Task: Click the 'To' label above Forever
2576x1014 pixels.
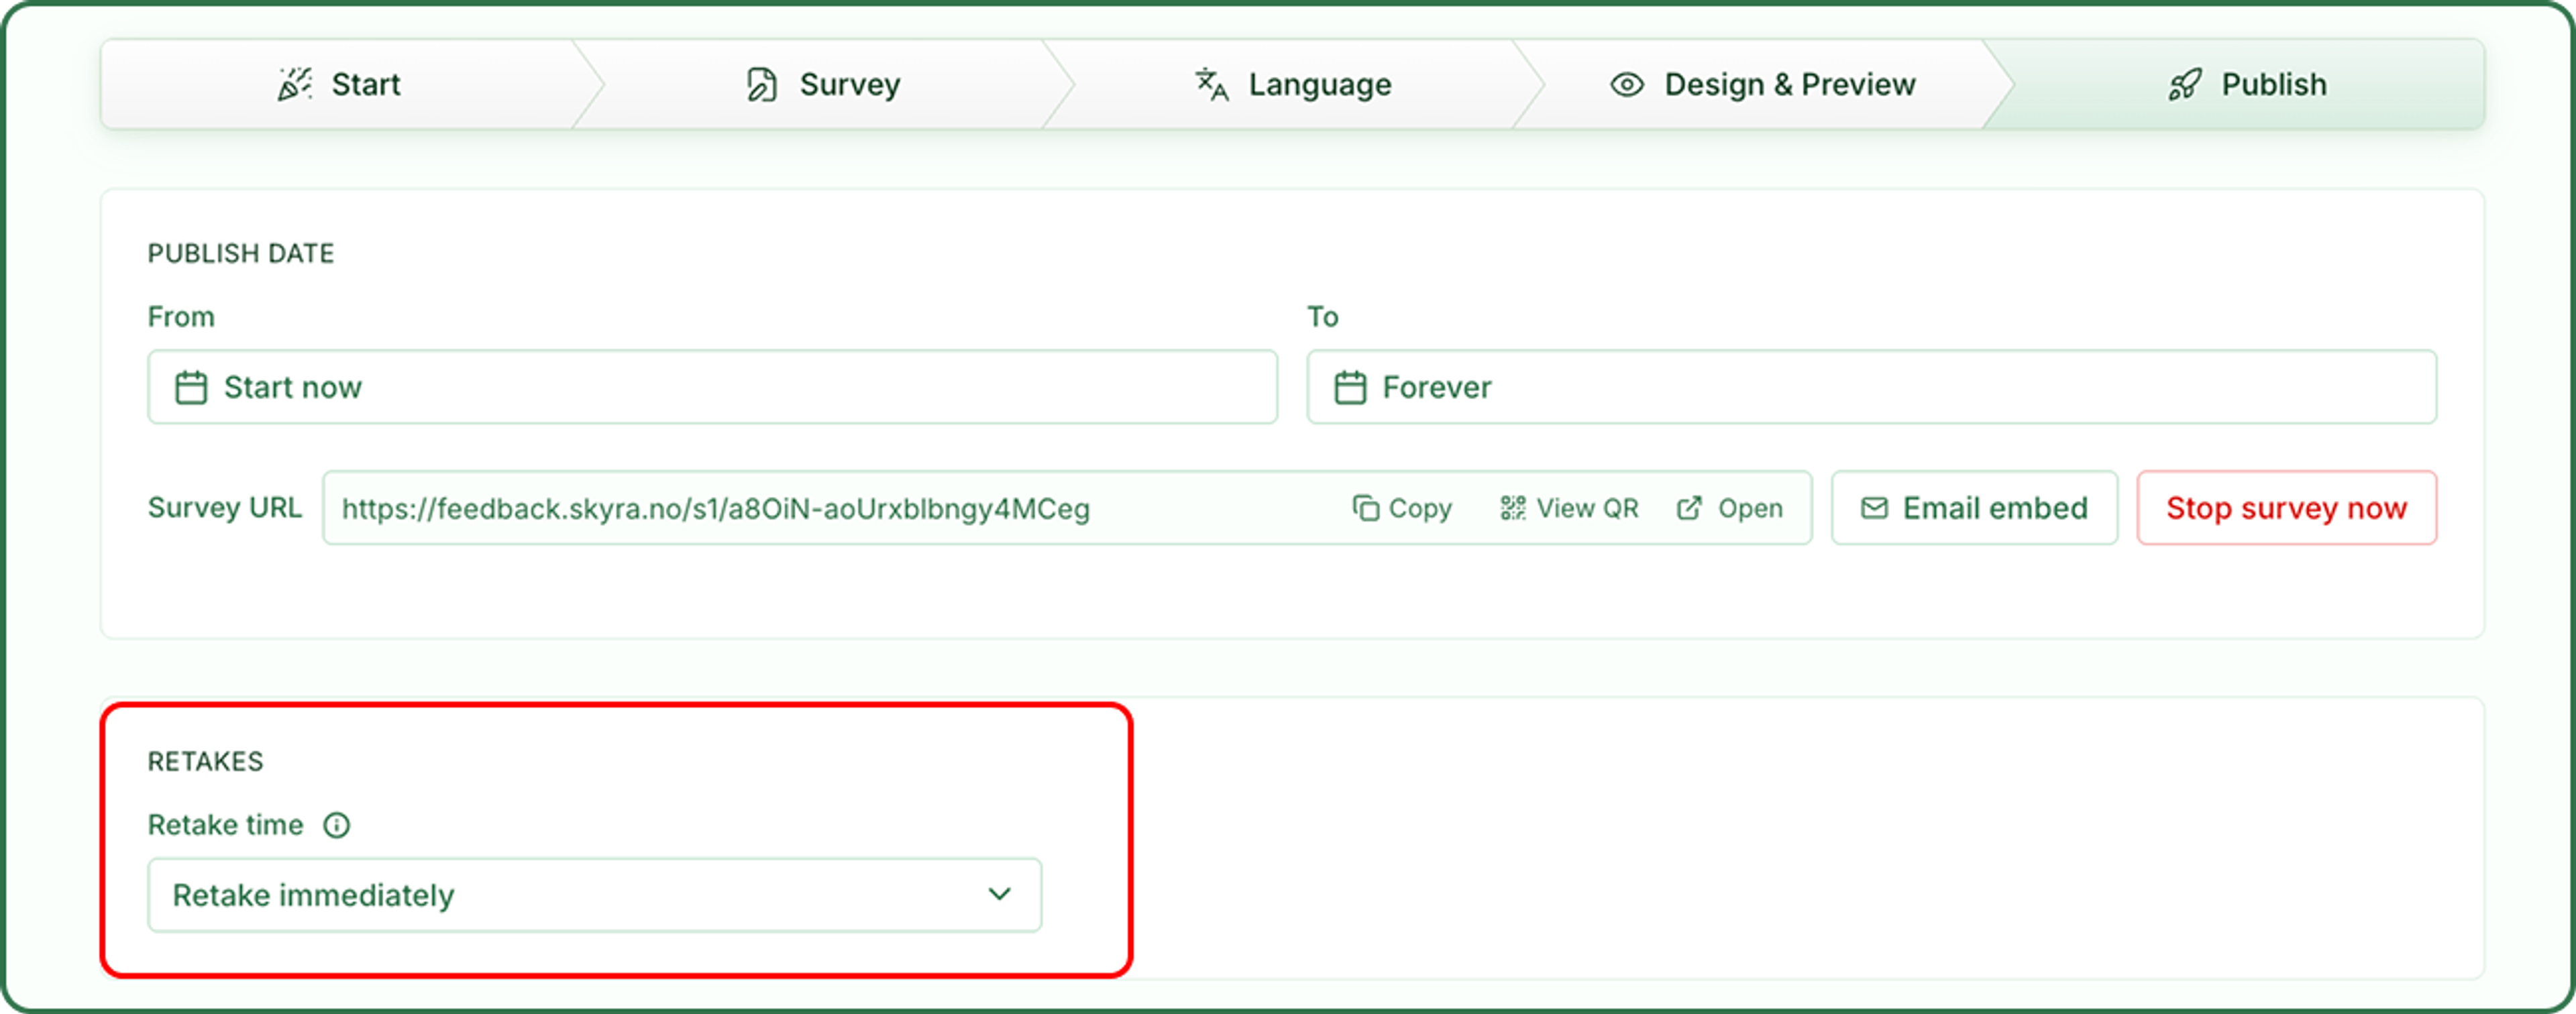Action: (x=1323, y=317)
